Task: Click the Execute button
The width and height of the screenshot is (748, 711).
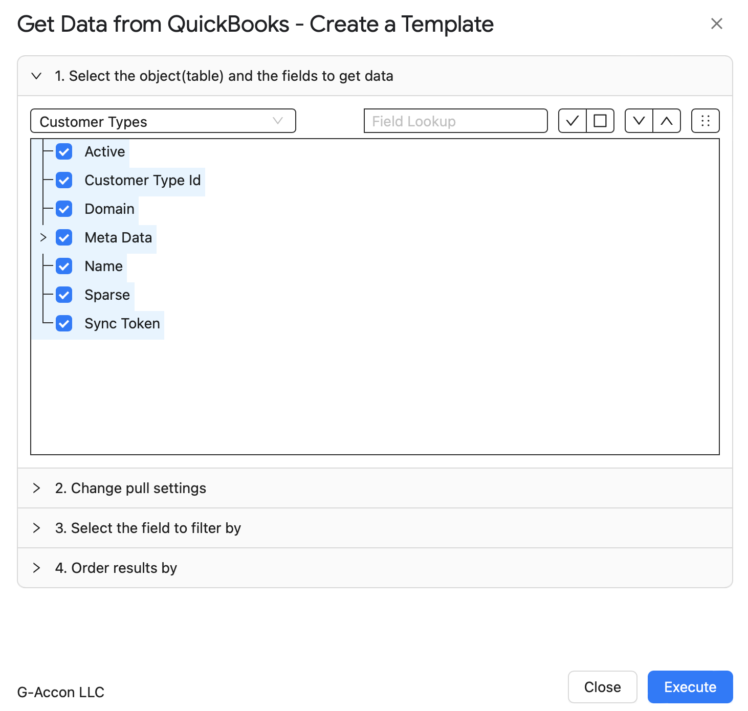Action: [690, 687]
